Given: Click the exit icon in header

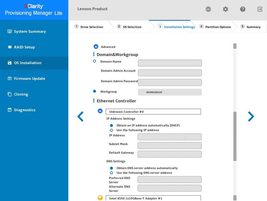Looking at the screenshot, I should pyautogui.click(x=260, y=9).
